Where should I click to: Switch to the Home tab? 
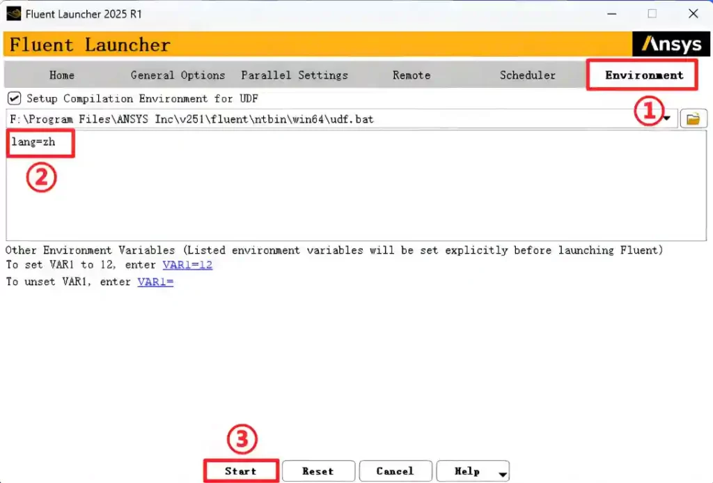click(x=62, y=75)
